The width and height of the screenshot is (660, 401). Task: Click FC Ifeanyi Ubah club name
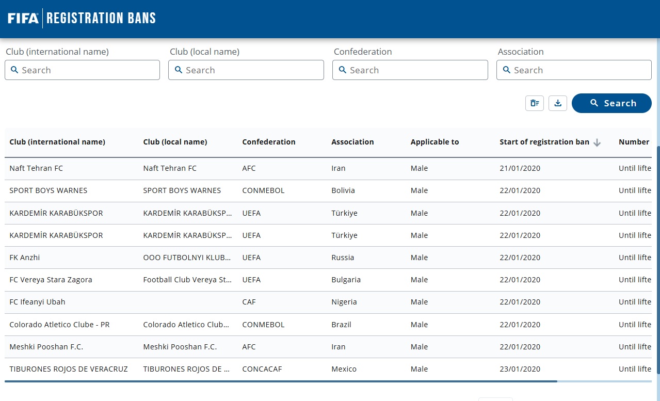pyautogui.click(x=37, y=302)
